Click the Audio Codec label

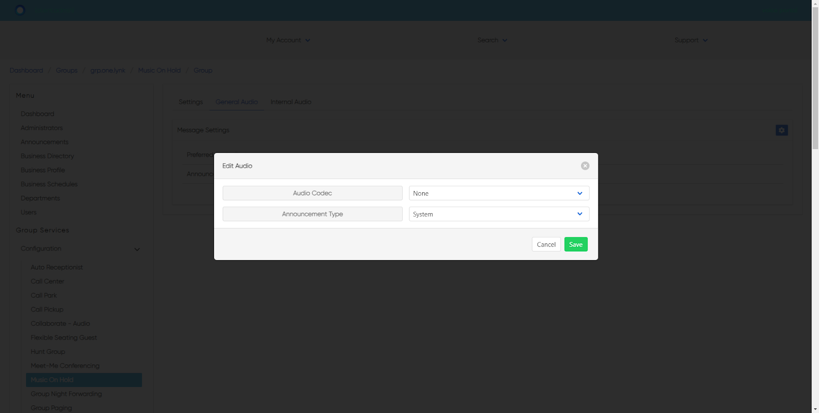pos(312,193)
